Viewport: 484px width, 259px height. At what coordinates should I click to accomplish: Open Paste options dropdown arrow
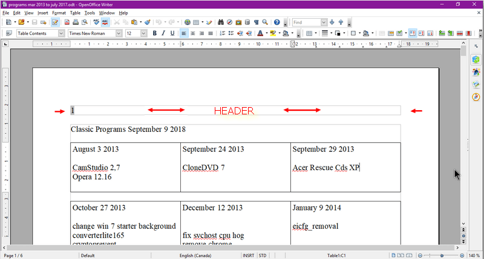pos(141,22)
